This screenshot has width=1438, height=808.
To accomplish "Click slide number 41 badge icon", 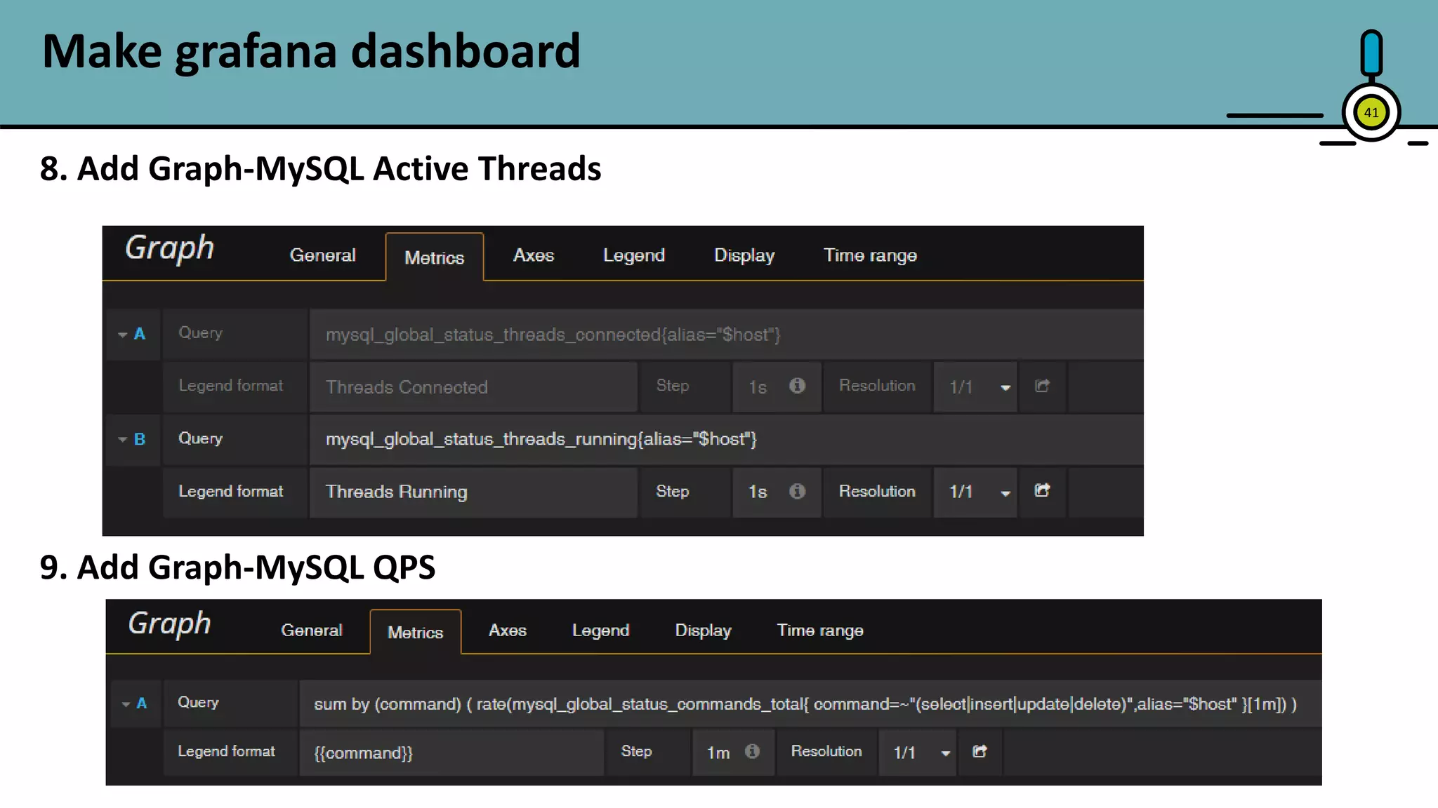I will (1371, 112).
